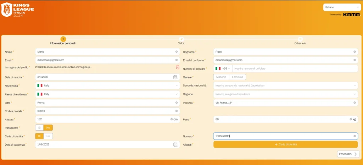363x165 pixels.
Task: Upload attachment with Carta di identità button
Action: click(285, 145)
